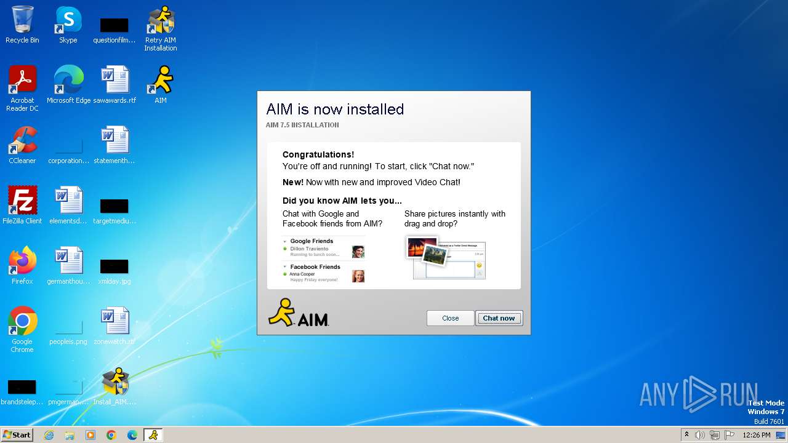Open Internet Explorer from taskbar
This screenshot has height=443, width=788.
pos(49,435)
